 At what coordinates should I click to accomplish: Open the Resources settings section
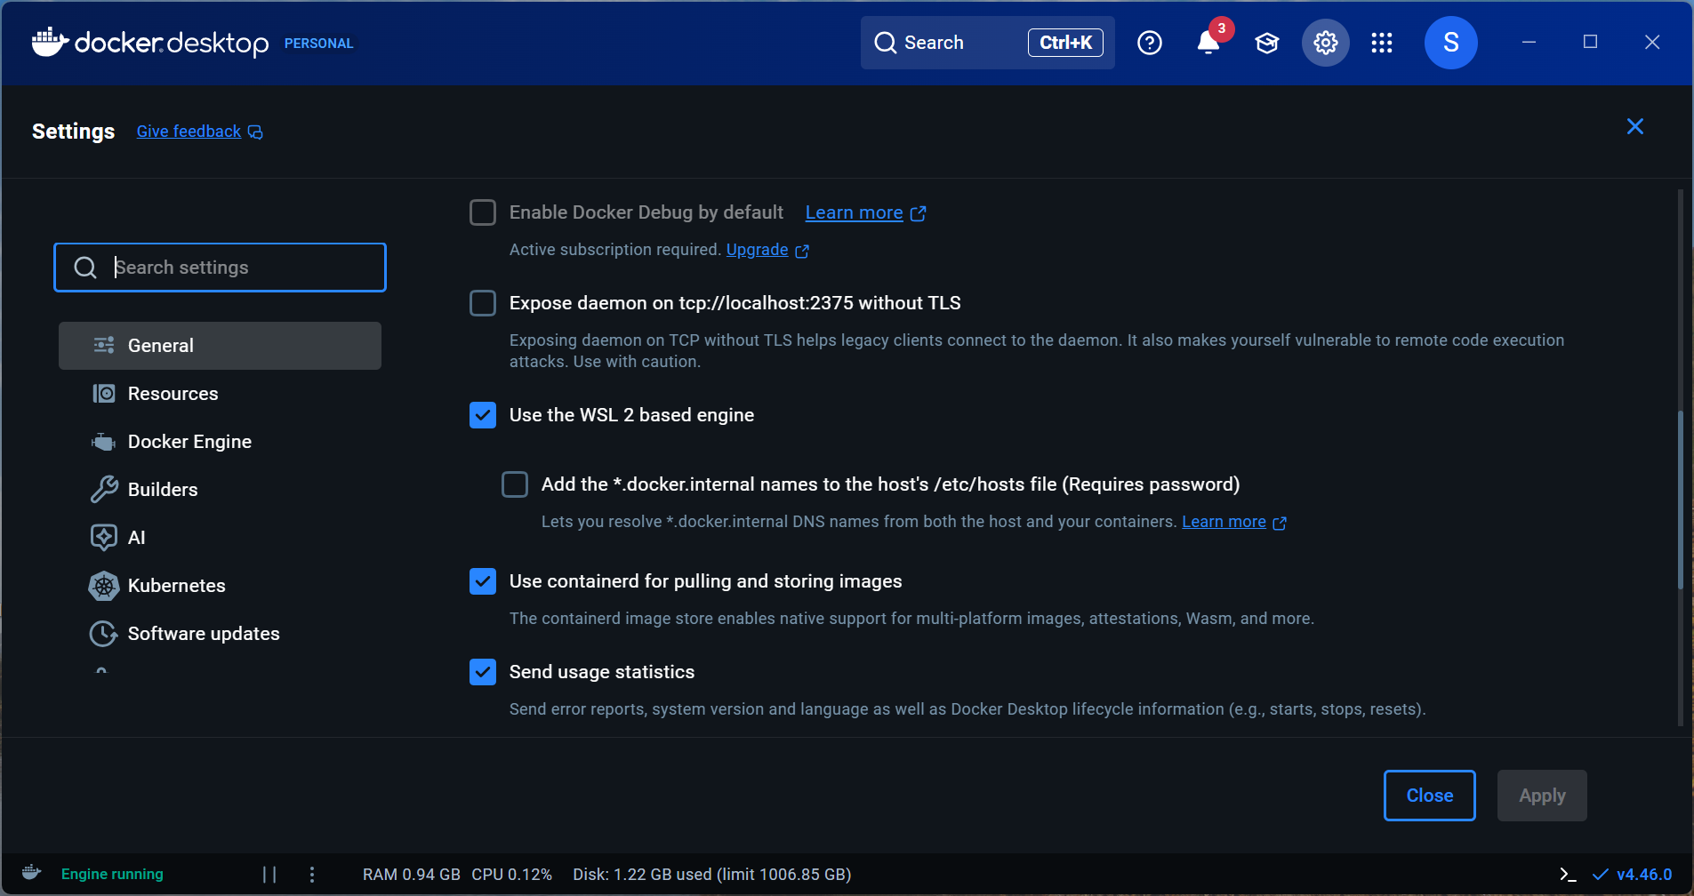[x=220, y=394]
